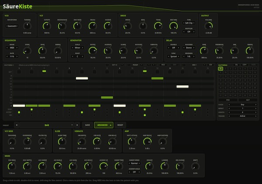Toggle Accent on step 1
The width and height of the screenshot is (262, 184).
(19, 112)
